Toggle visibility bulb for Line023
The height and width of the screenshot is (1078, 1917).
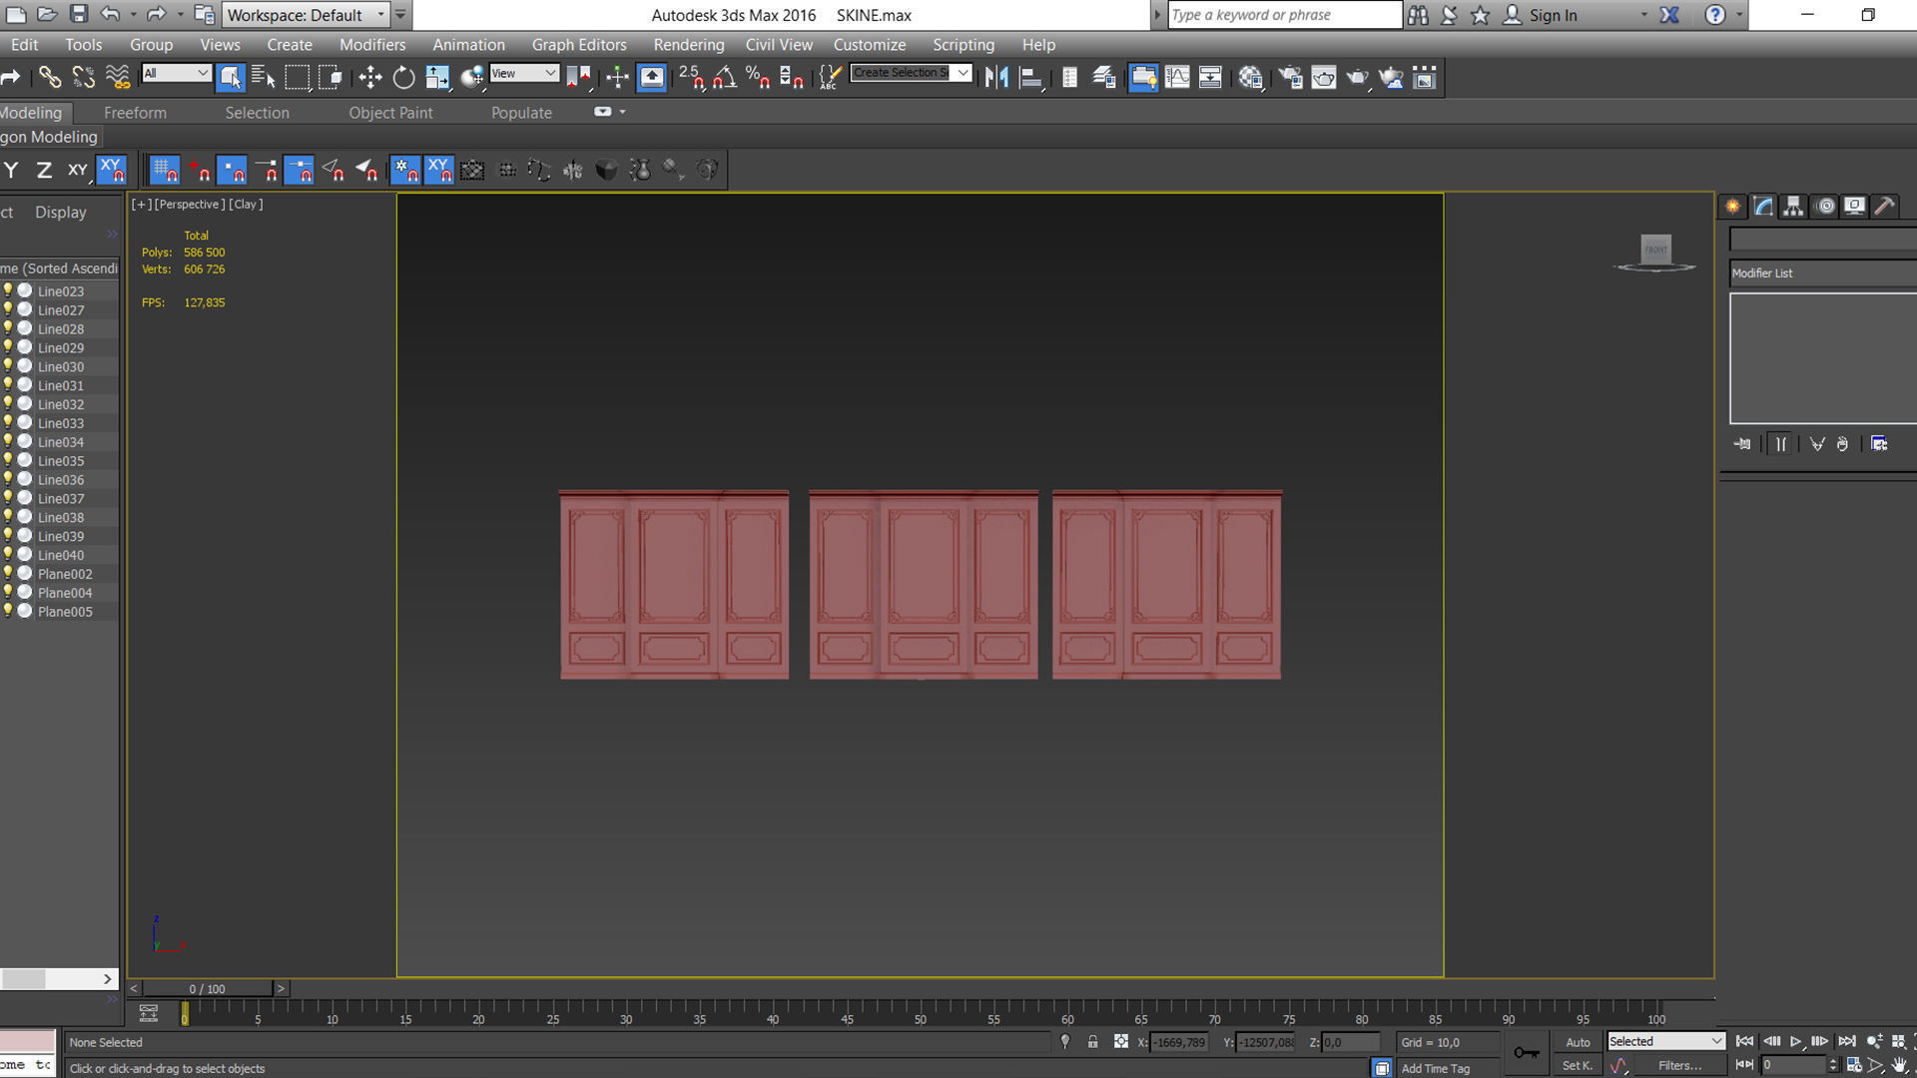click(8, 290)
